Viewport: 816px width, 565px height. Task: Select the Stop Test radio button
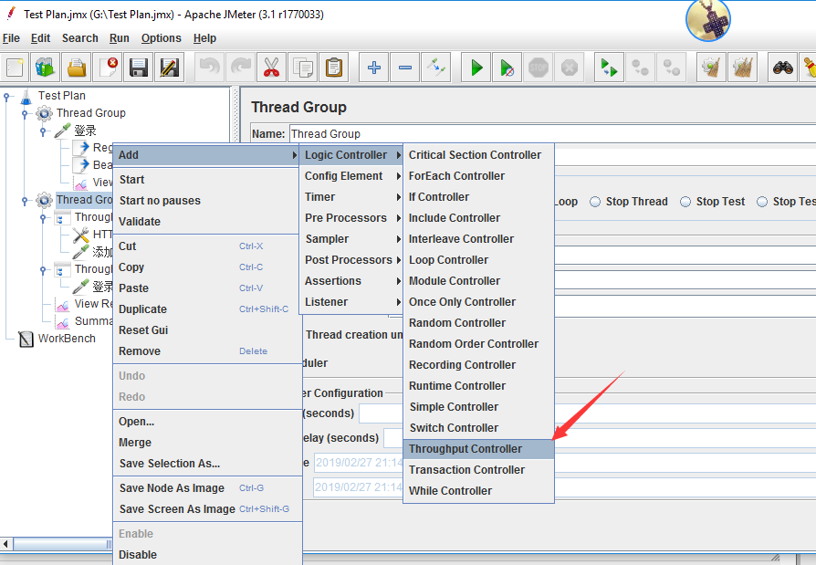685,202
